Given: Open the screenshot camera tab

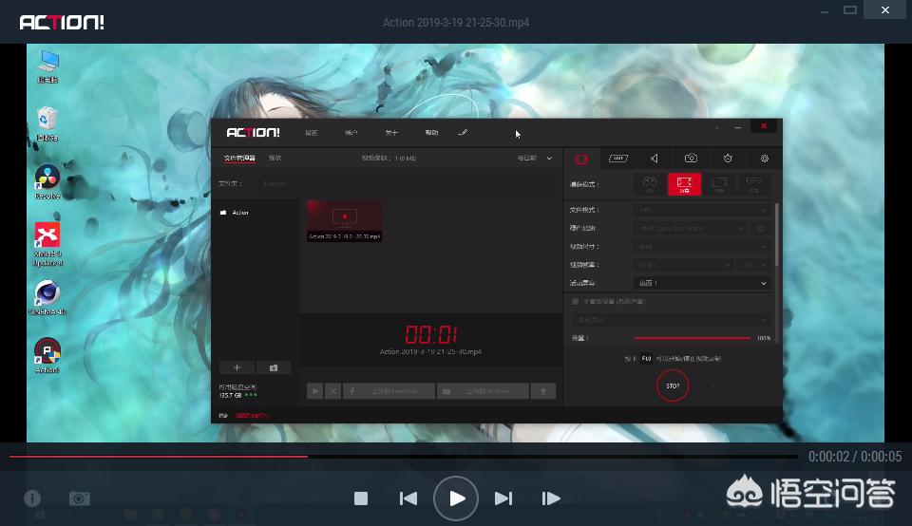Looking at the screenshot, I should 692,159.
